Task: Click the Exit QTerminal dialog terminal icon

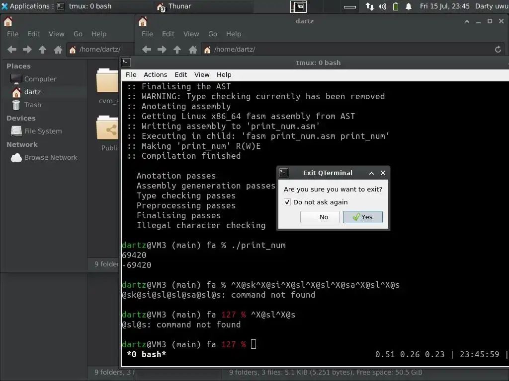Action: tap(284, 173)
